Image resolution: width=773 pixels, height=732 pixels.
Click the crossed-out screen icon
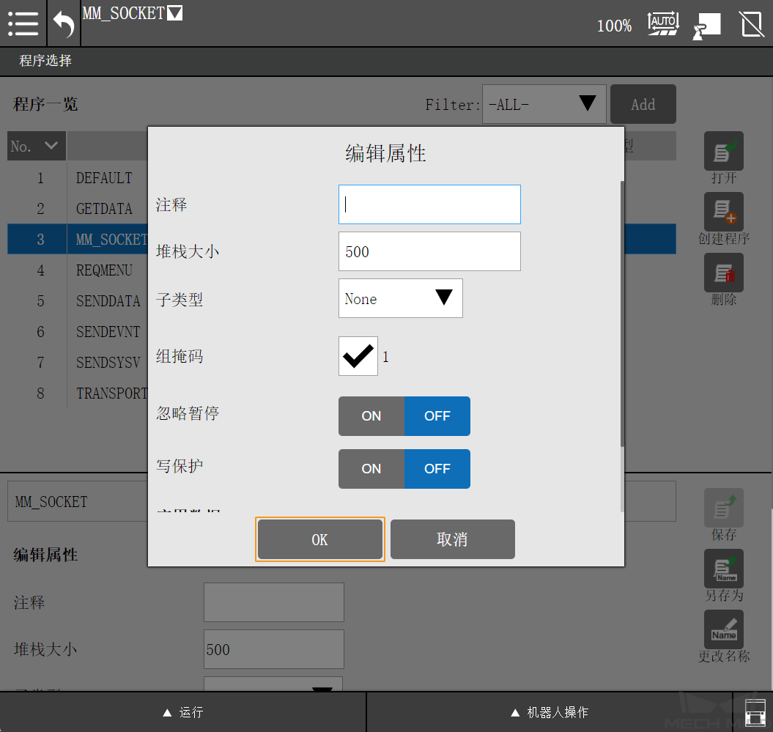[752, 24]
